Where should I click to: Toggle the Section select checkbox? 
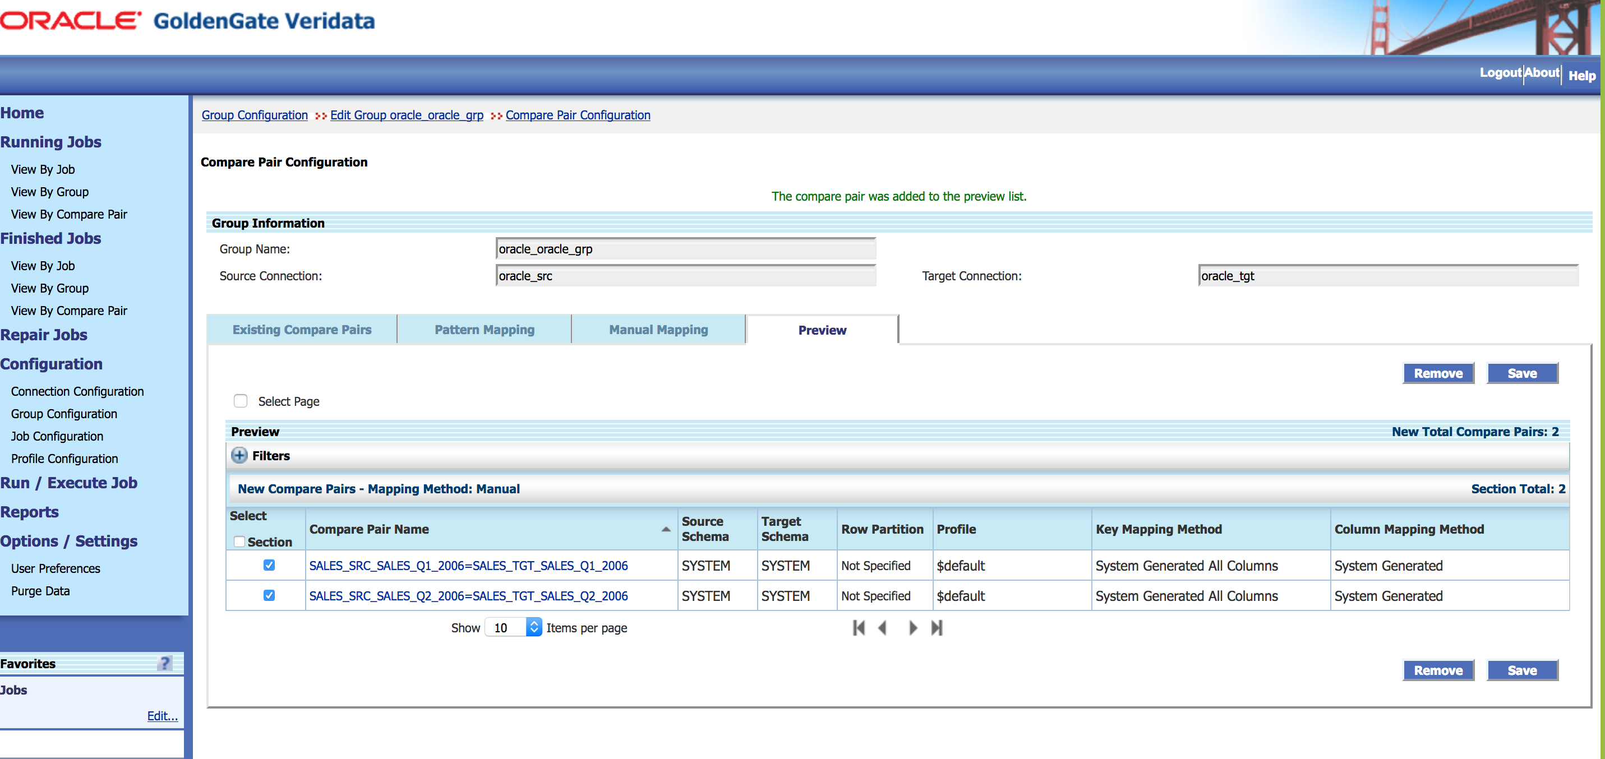click(239, 542)
